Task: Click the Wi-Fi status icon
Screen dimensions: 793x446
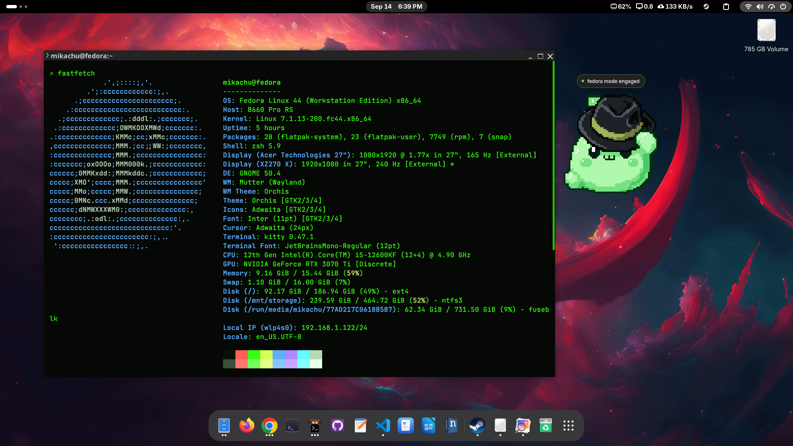Action: click(x=748, y=7)
